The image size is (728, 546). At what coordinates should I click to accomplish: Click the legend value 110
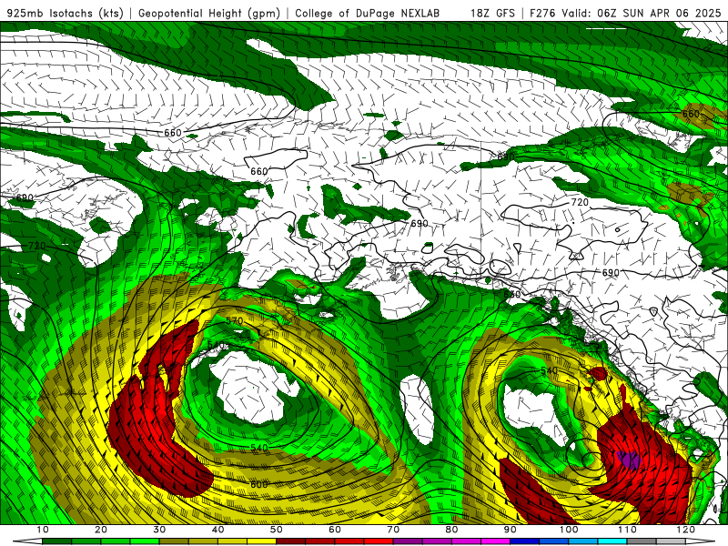[x=627, y=530]
